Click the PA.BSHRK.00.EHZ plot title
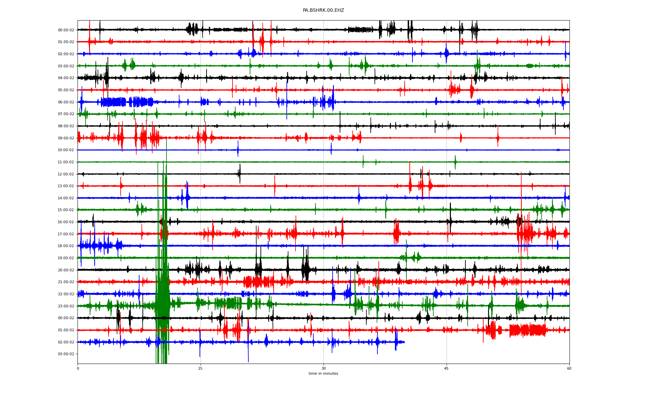647x404 pixels. point(323,10)
